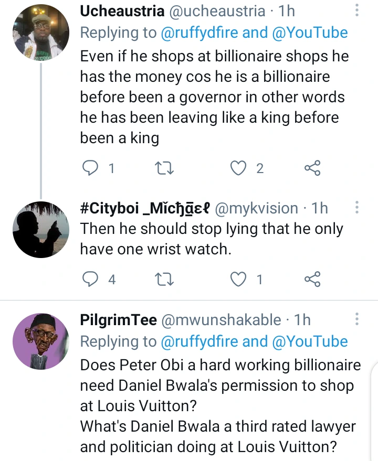Viewport: 378px width, 461px height.
Task: Open more options for @mykvision's tweet
Action: click(x=357, y=209)
